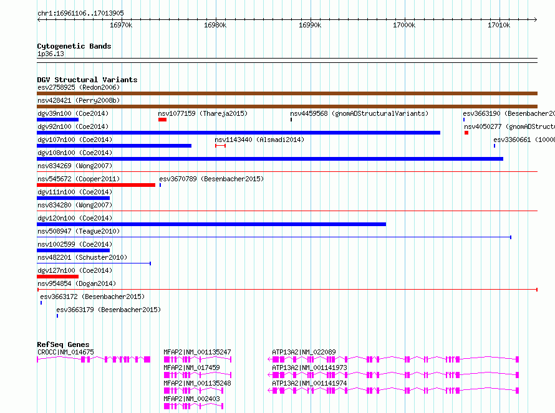Click the 'CROCC|NM_014675' gene label

pyautogui.click(x=66, y=352)
